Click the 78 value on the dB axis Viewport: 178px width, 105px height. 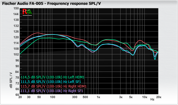(x=17, y=78)
